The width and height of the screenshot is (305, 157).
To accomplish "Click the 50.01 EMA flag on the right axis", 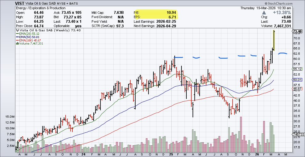I will (x=297, y=80).
